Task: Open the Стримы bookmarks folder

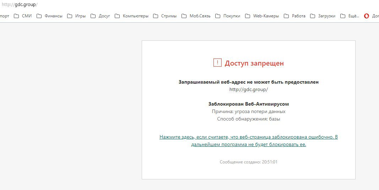Action: pos(165,16)
